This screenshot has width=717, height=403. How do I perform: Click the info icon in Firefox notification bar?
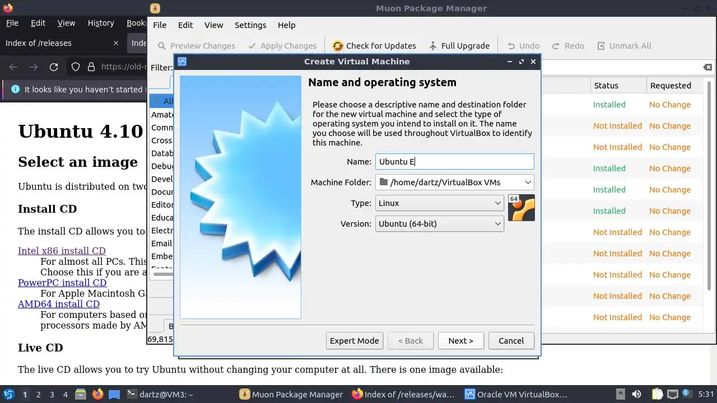click(15, 89)
